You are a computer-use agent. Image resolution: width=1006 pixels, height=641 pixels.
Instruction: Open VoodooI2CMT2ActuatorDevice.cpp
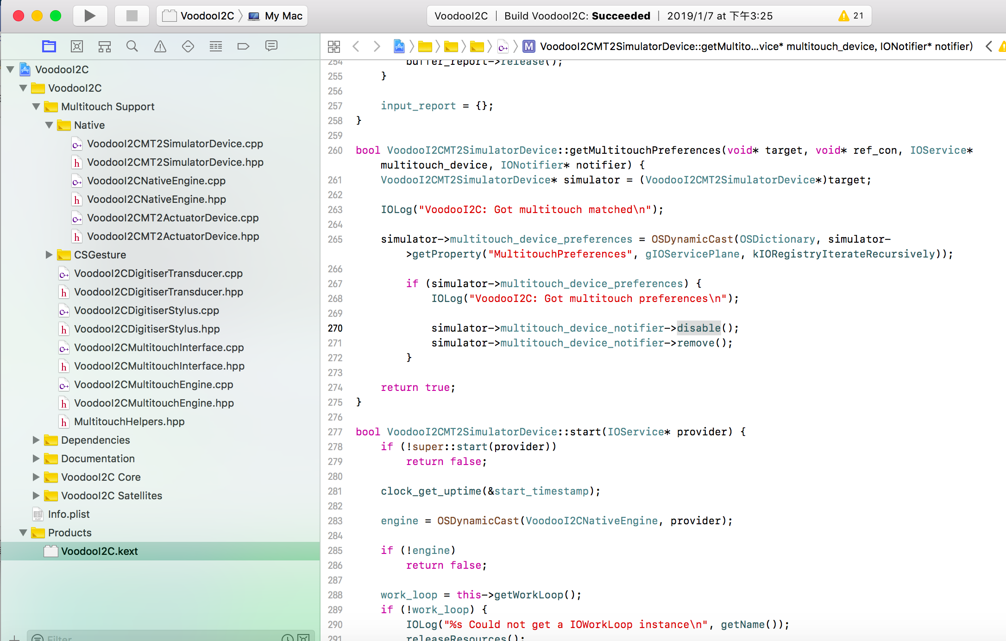click(x=173, y=218)
